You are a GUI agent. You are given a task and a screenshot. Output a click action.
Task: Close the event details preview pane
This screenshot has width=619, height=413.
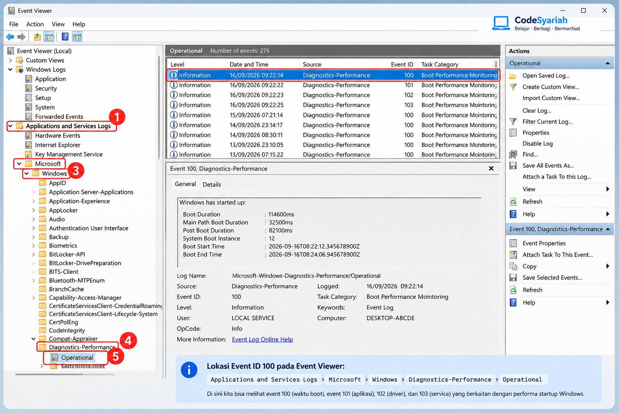[491, 169]
